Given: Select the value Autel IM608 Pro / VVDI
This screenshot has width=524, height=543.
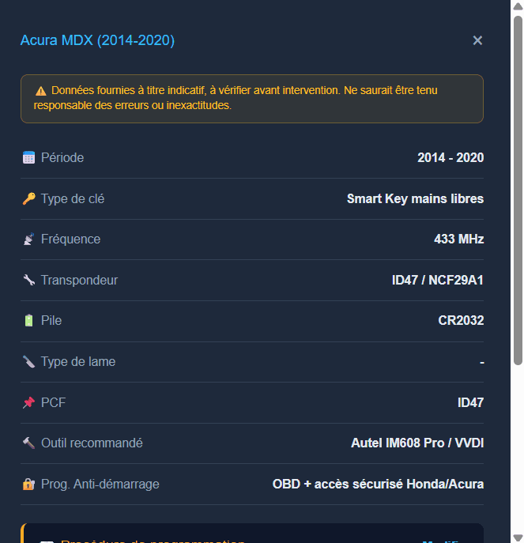Looking at the screenshot, I should pyautogui.click(x=417, y=443).
